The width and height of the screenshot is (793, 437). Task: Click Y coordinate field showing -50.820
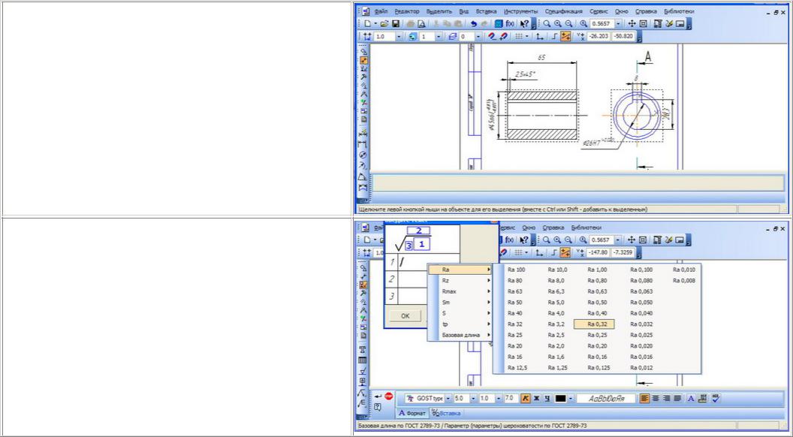(x=623, y=37)
